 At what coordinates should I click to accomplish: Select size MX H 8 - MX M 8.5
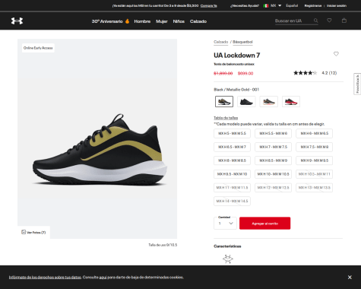(x=232, y=160)
